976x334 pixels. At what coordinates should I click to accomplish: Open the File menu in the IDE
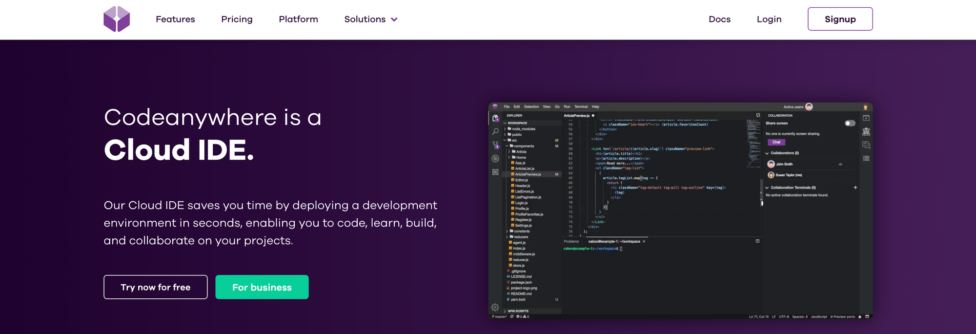click(x=507, y=106)
